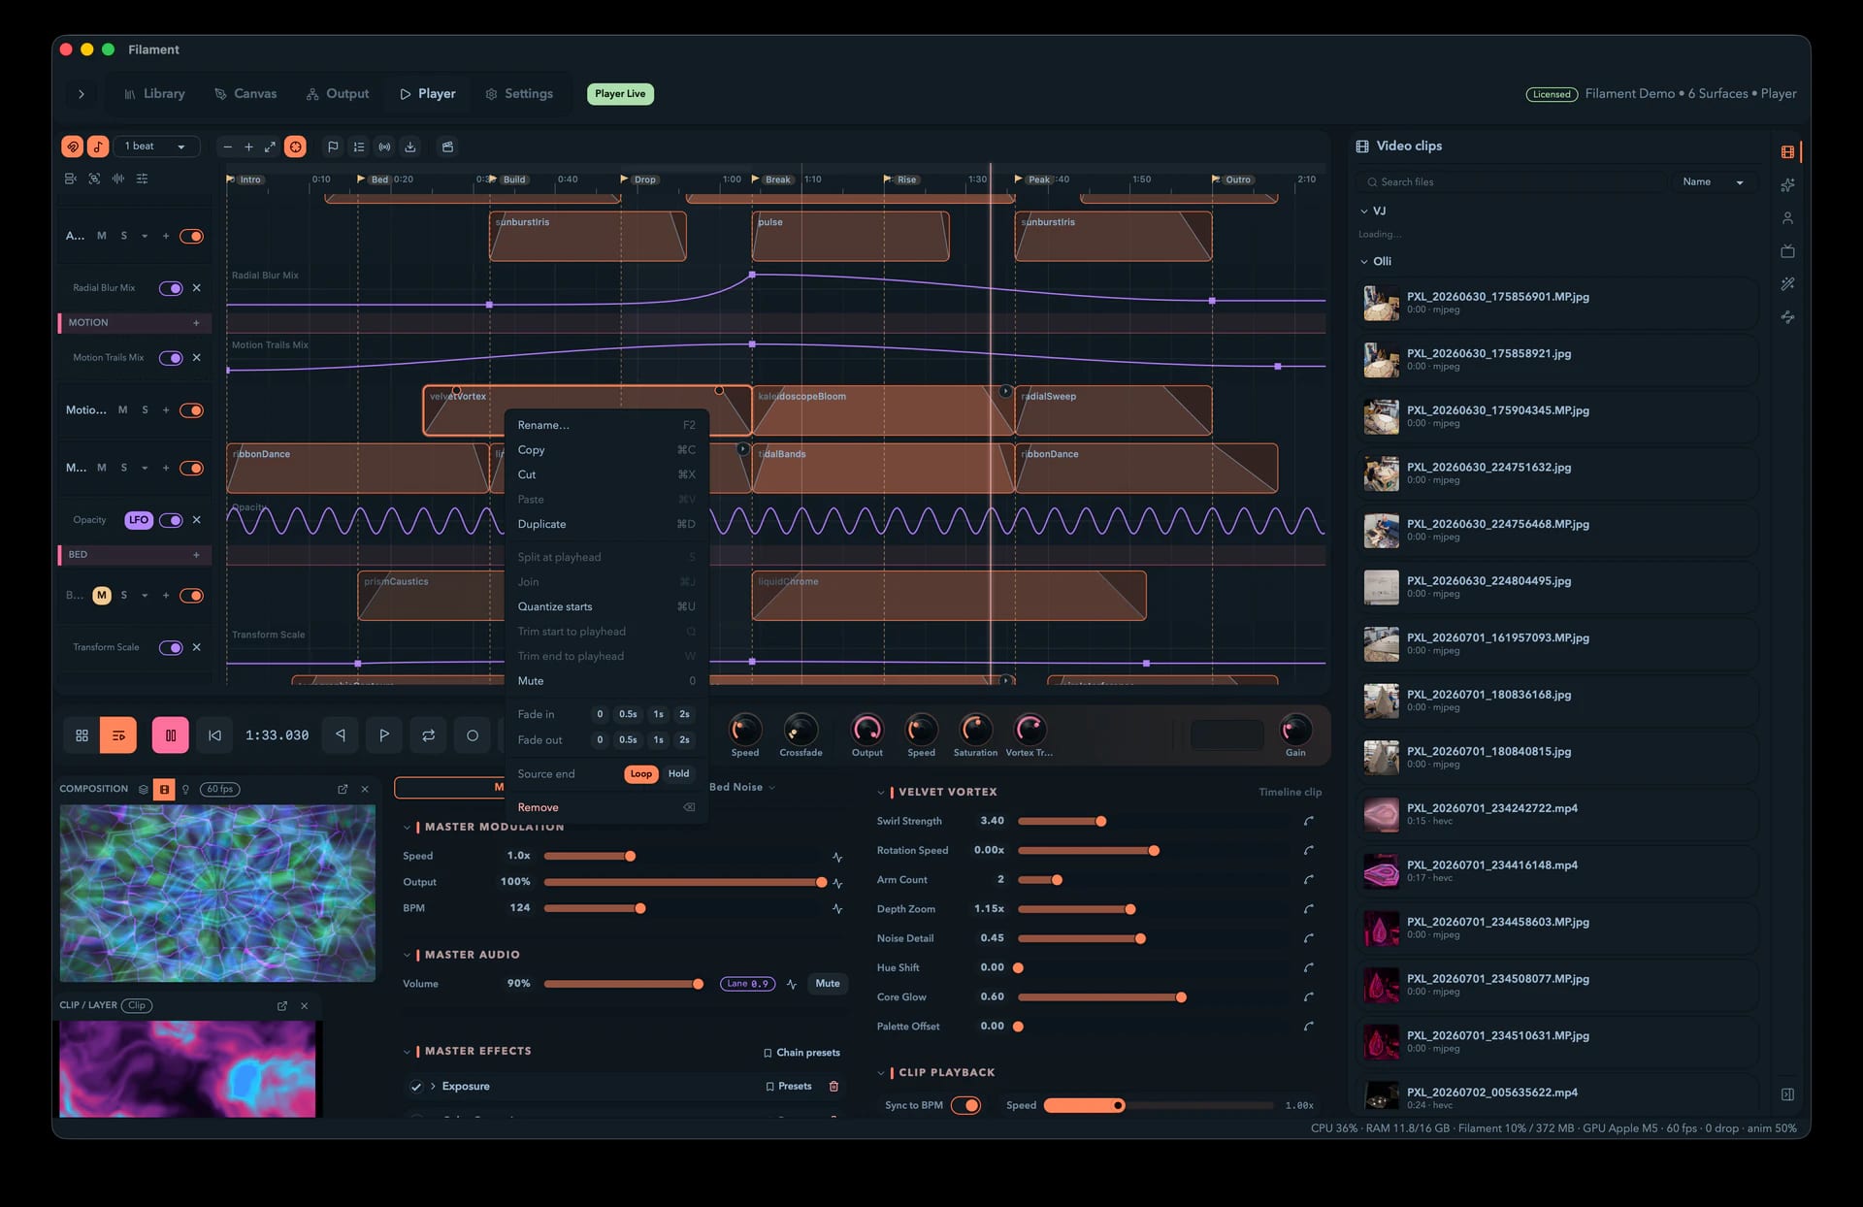Screen dimensions: 1863x1207
Task: Switch to the Canvas tab
Action: (245, 94)
